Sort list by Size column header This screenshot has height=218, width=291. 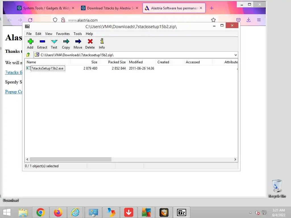(x=84, y=62)
